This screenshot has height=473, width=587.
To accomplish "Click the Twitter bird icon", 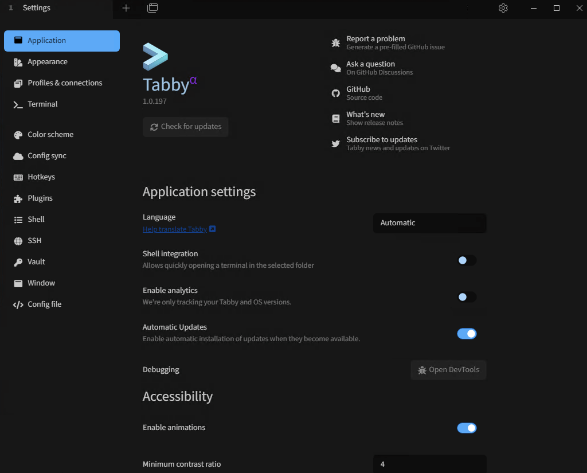I will 336,144.
